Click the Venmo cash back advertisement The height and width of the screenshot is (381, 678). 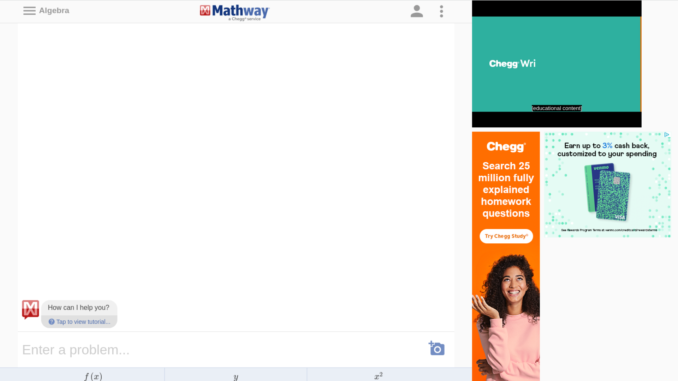point(607,185)
